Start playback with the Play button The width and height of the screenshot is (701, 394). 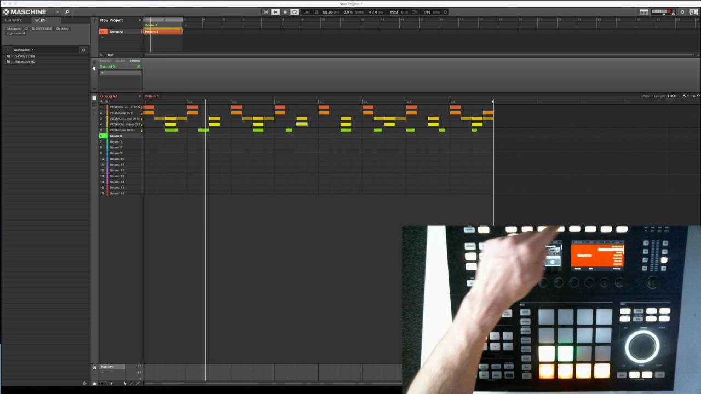pyautogui.click(x=275, y=12)
